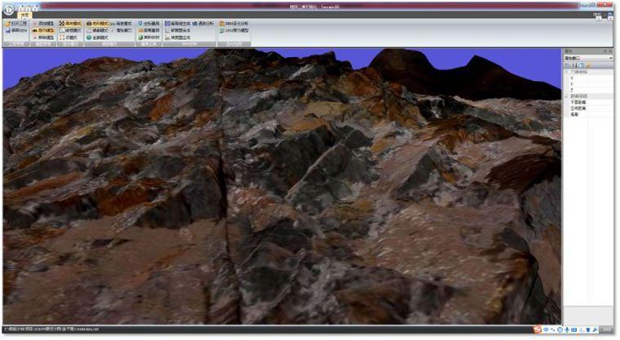Select 点模式 point mode

(69, 38)
